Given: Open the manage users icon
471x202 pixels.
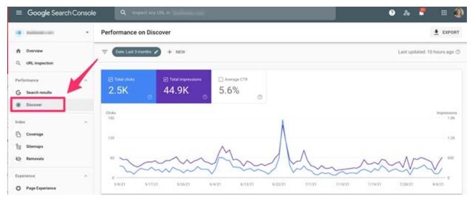Looking at the screenshot, I should pos(407,13).
